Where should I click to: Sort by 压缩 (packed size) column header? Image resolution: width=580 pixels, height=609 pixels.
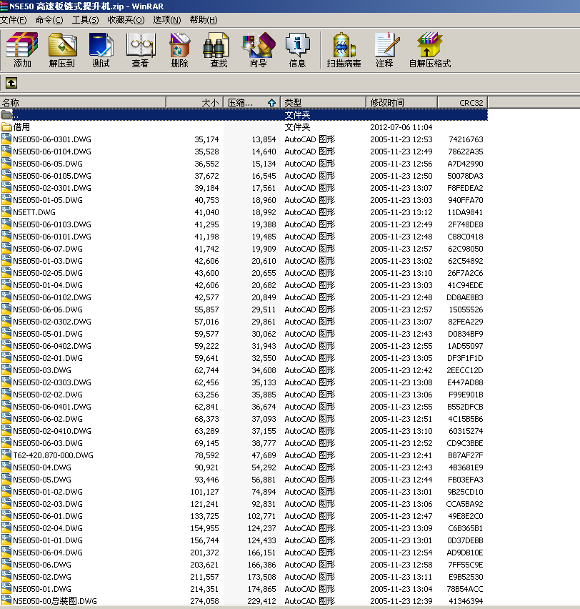coord(251,102)
